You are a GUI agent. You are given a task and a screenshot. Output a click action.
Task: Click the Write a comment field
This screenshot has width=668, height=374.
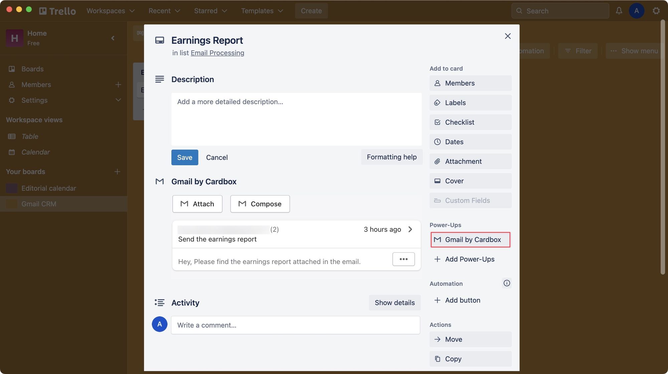[x=295, y=325]
